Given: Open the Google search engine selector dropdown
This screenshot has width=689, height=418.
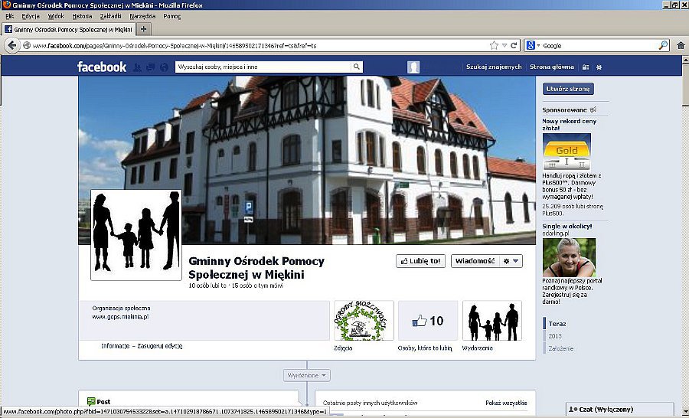Looking at the screenshot, I should [x=533, y=46].
